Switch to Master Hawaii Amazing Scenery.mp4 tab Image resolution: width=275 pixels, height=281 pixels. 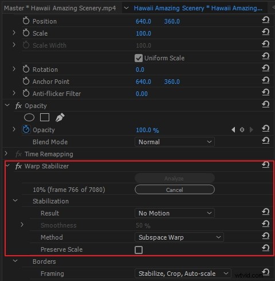[60, 8]
